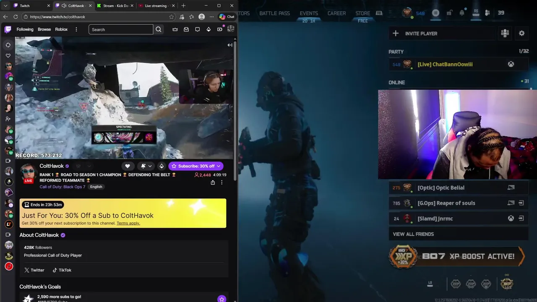Click the Twitch search magnifier button
Image resolution: width=537 pixels, height=302 pixels.
[159, 29]
